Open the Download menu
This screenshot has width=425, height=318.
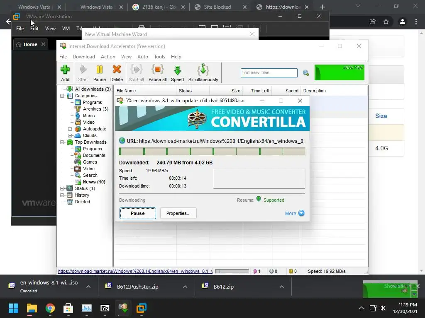(x=84, y=56)
